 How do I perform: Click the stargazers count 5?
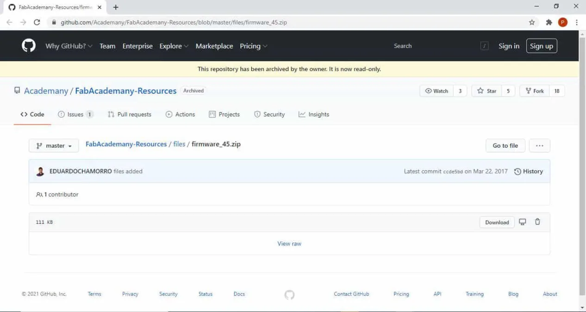pyautogui.click(x=508, y=91)
